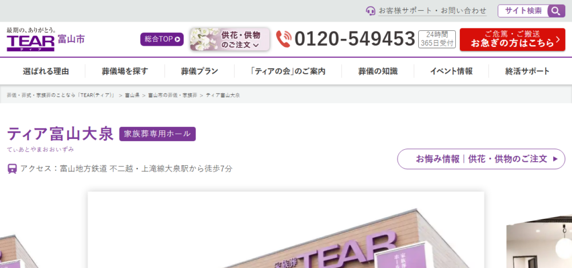Open お急ぎの方はこちら red button
Viewport: 572px width, 268px height.
512,39
